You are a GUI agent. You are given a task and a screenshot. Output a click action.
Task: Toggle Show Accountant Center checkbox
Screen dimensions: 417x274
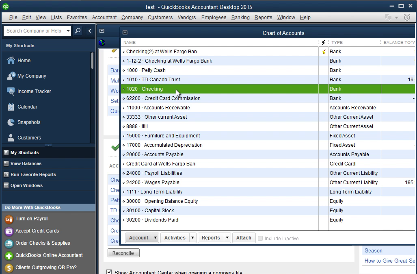pos(109,272)
